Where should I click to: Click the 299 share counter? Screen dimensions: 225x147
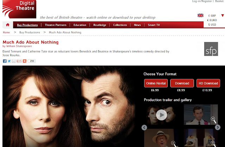[x=32, y=61]
